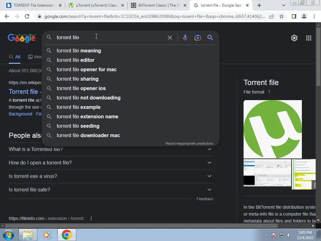The width and height of the screenshot is (321, 241).
Task: Open the Windows Start menu
Action: point(8,235)
